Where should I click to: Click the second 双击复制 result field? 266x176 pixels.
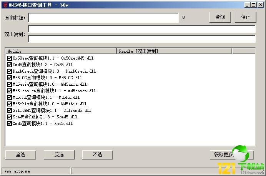(141, 38)
